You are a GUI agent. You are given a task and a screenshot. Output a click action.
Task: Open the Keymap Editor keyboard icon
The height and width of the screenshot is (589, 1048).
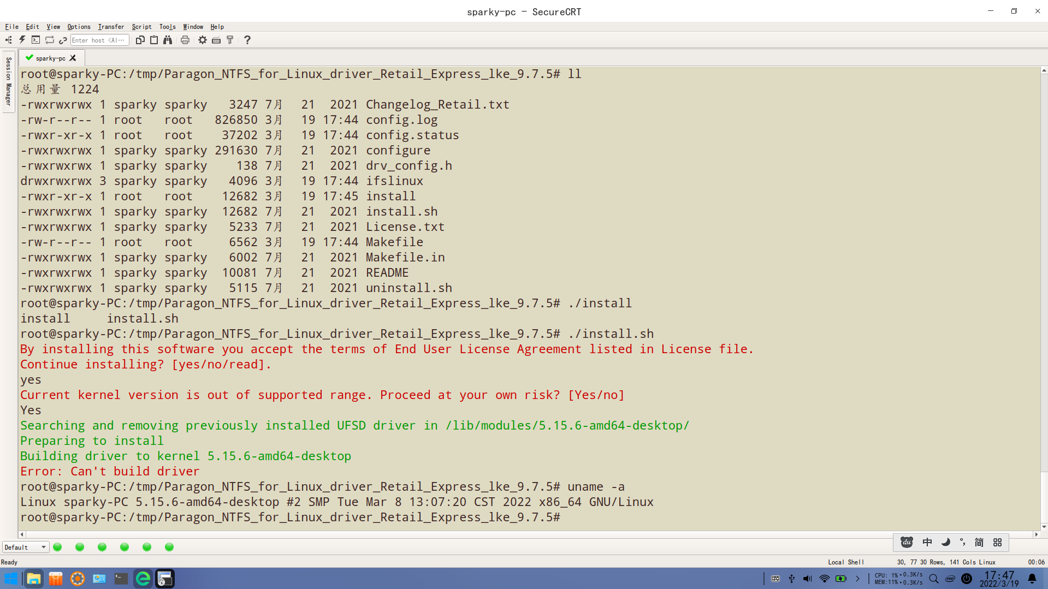216,40
